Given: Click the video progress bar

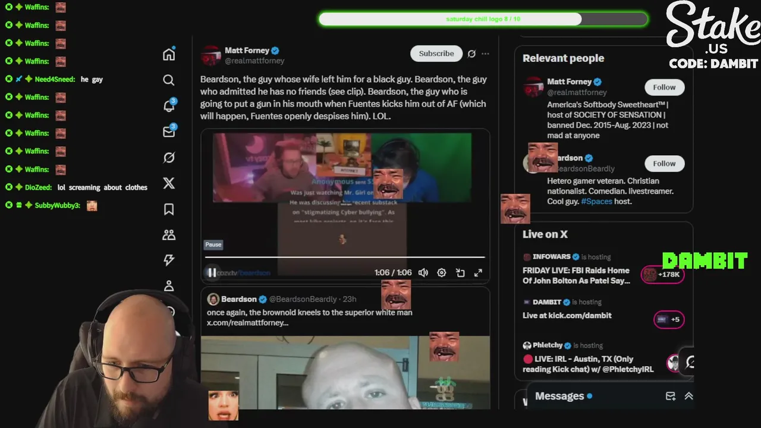Looking at the screenshot, I should point(345,257).
